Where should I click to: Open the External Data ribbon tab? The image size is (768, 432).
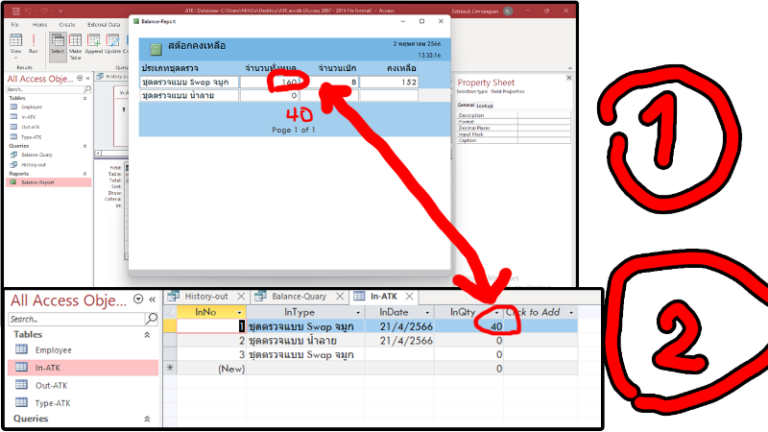pyautogui.click(x=105, y=24)
